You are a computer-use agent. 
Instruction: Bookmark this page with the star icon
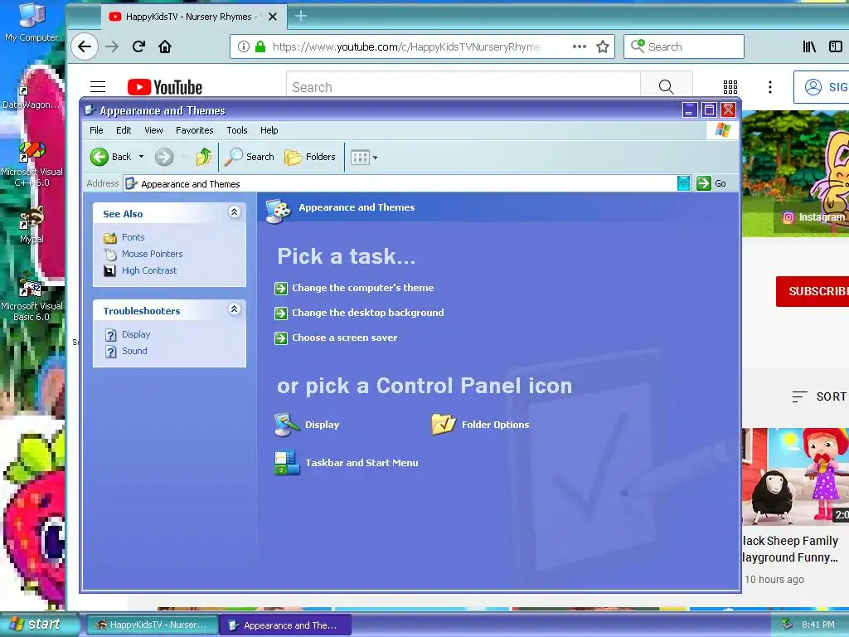coord(603,46)
